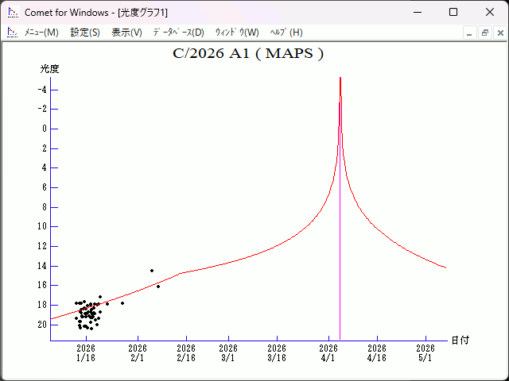The height and width of the screenshot is (381, 509).
Task: Click the 日付 date axis label
Action: (460, 340)
